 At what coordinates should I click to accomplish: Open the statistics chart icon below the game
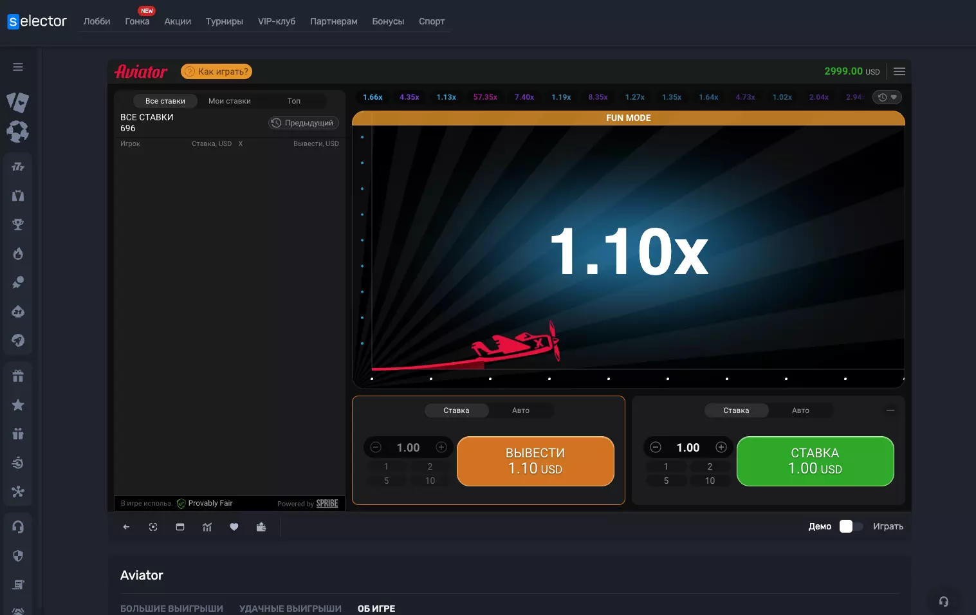click(207, 527)
